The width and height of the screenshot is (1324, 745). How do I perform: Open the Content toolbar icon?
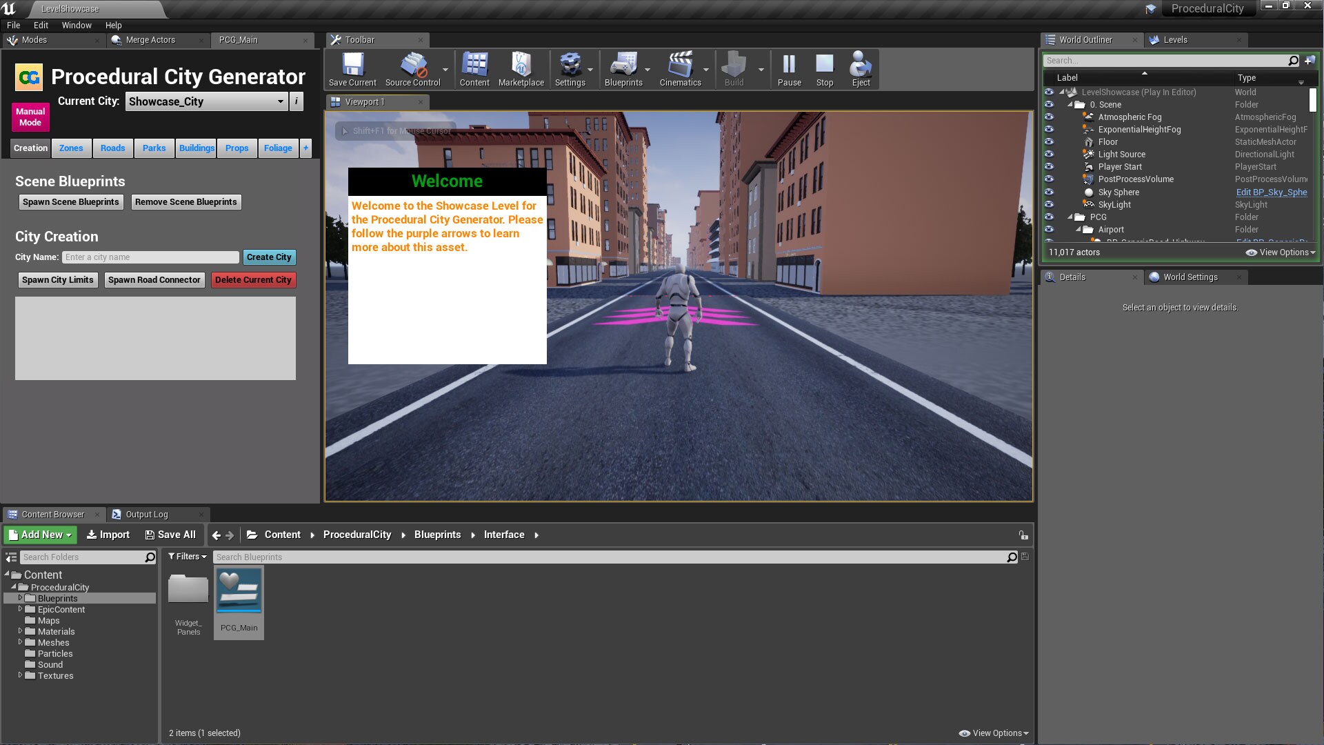point(474,69)
